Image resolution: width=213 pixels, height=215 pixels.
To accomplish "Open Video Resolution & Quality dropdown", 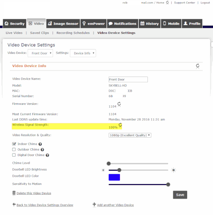I will click(x=130, y=135).
